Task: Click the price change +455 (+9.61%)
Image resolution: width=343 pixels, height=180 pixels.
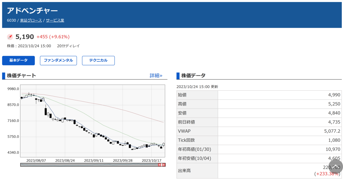Action: [53, 37]
